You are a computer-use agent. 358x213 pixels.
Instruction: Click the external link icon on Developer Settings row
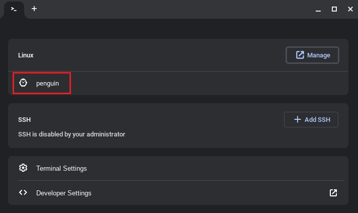333,192
